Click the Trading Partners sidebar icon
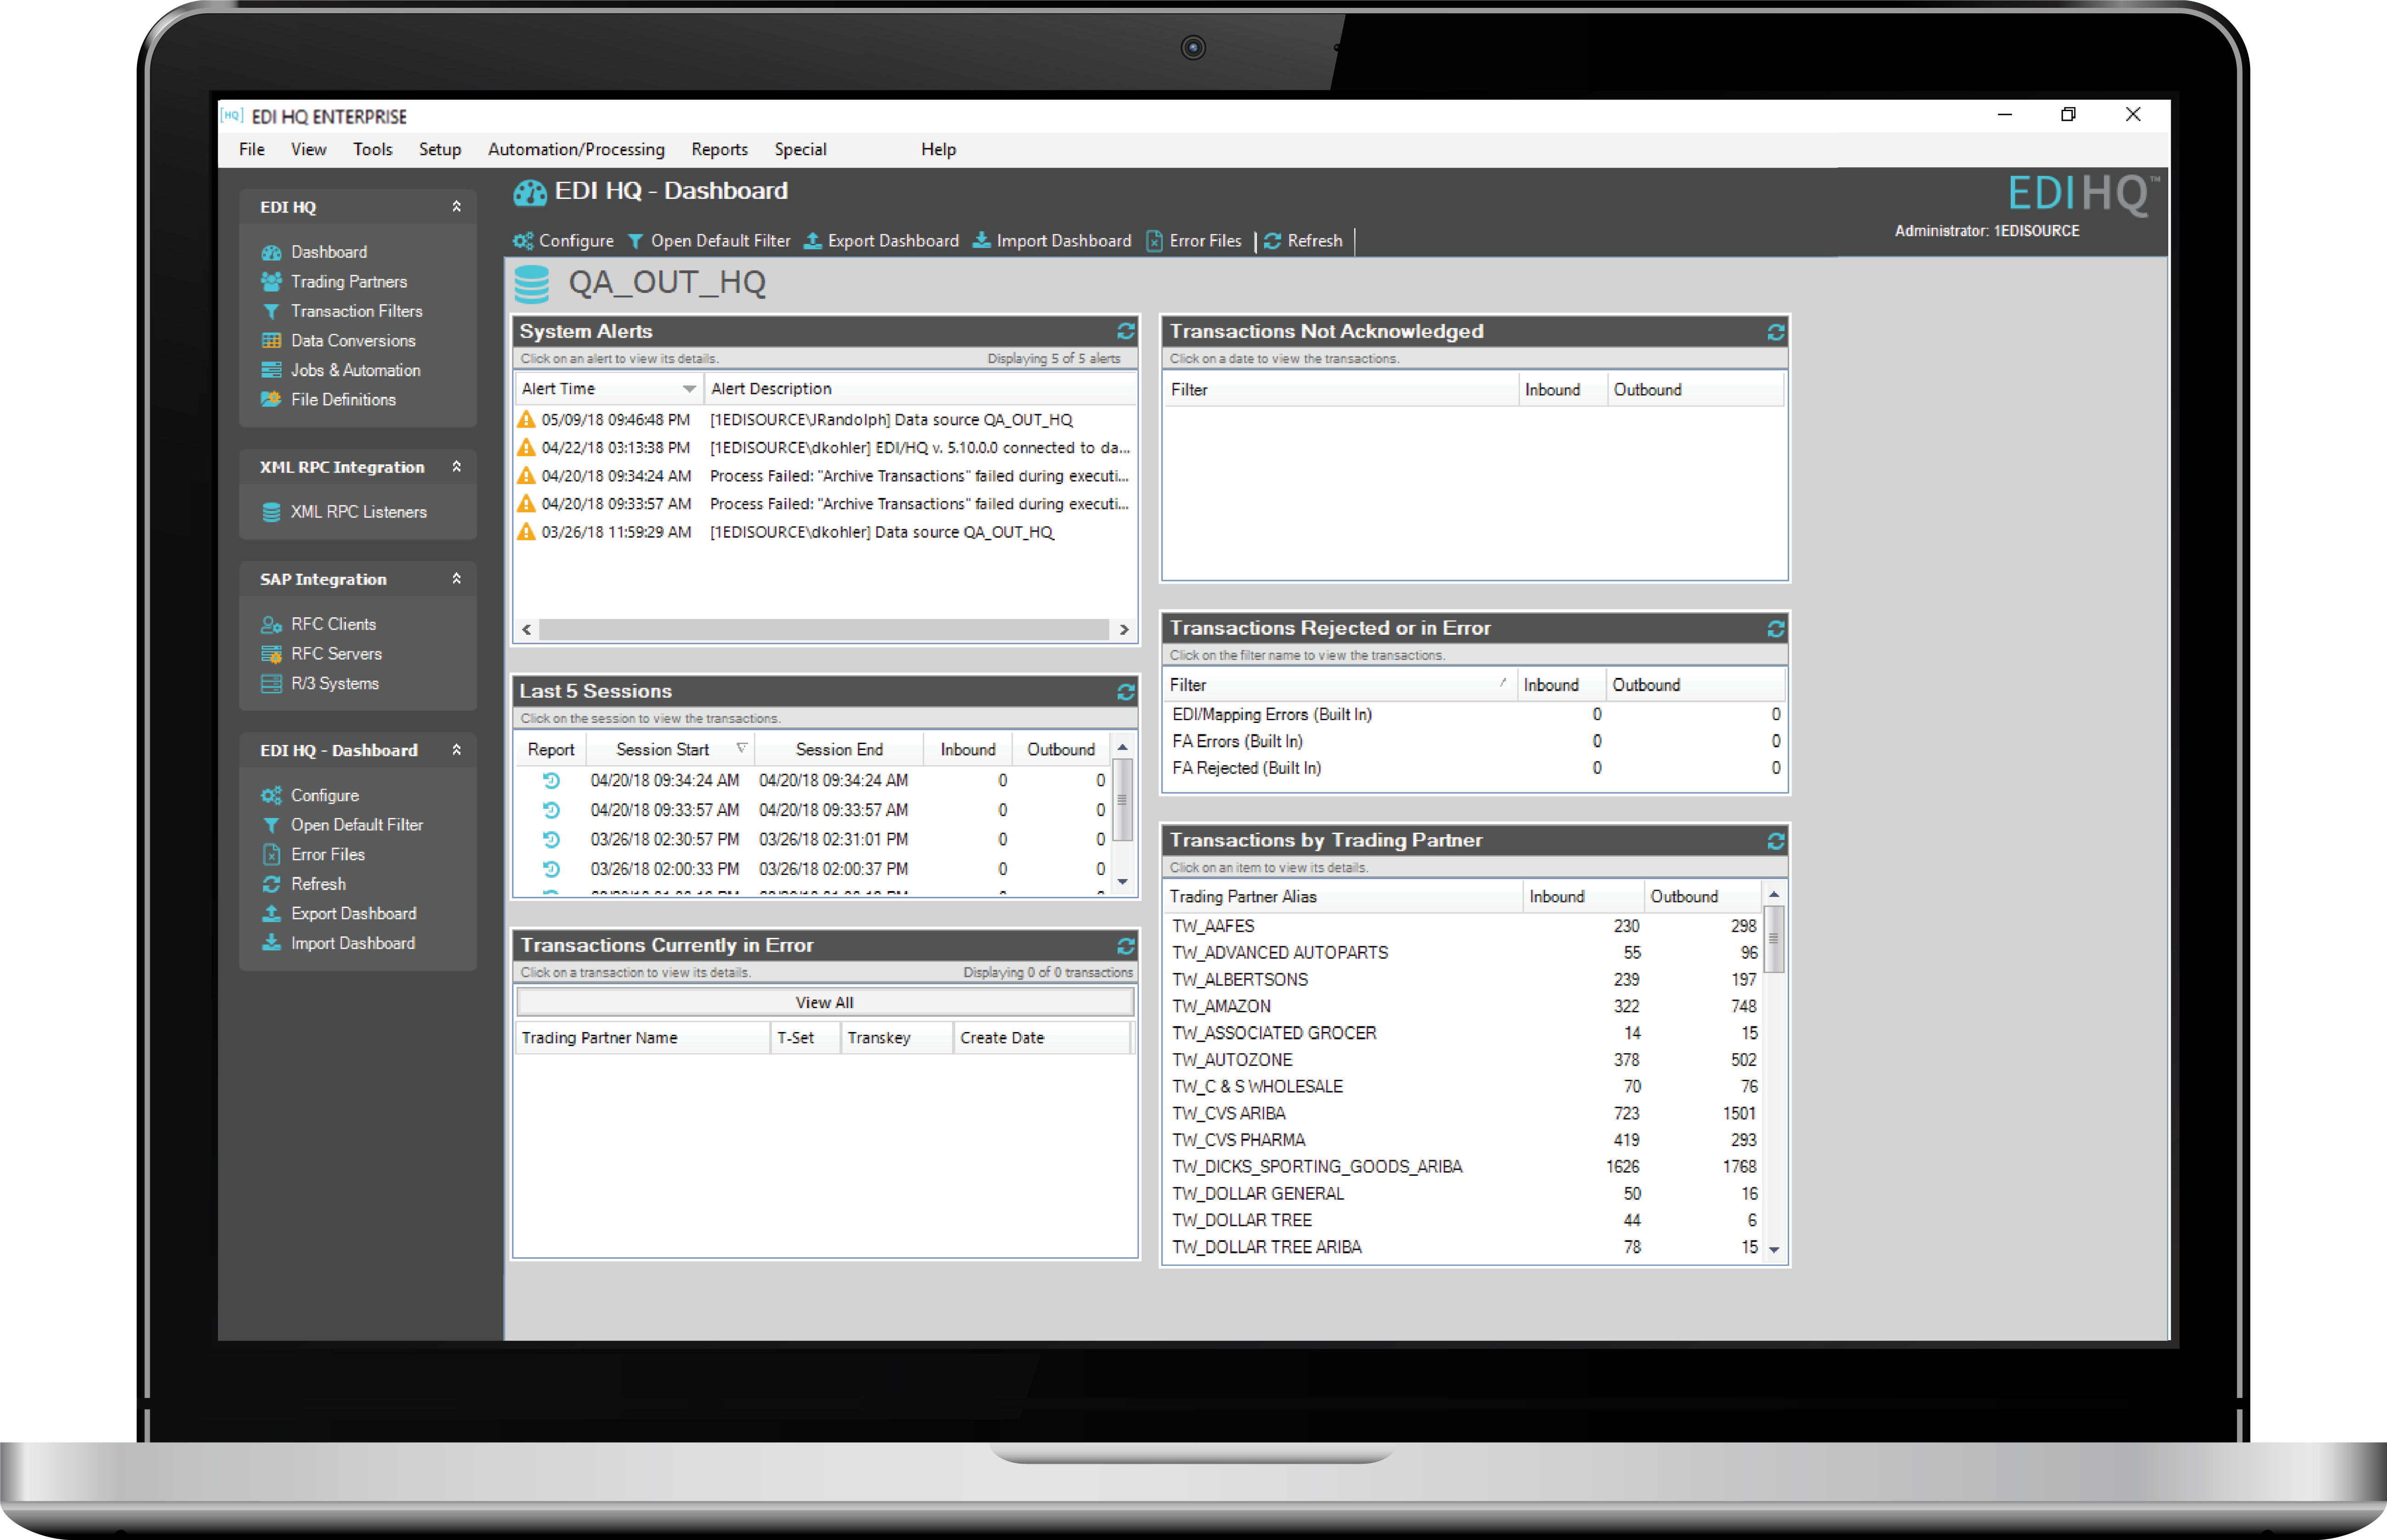Screen dimensions: 2387x1540 [x=271, y=282]
